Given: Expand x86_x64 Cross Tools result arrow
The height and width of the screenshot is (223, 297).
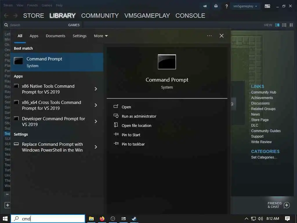Looking at the screenshot, I should 96,105.
